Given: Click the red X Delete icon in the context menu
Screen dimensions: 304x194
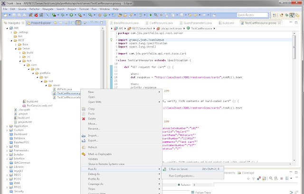Looking at the screenshot, I should click(x=84, y=119).
